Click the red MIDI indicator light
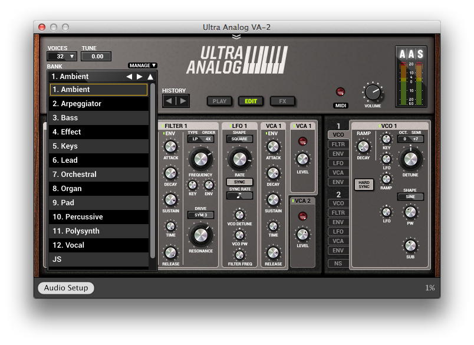The image size is (474, 345). [340, 91]
